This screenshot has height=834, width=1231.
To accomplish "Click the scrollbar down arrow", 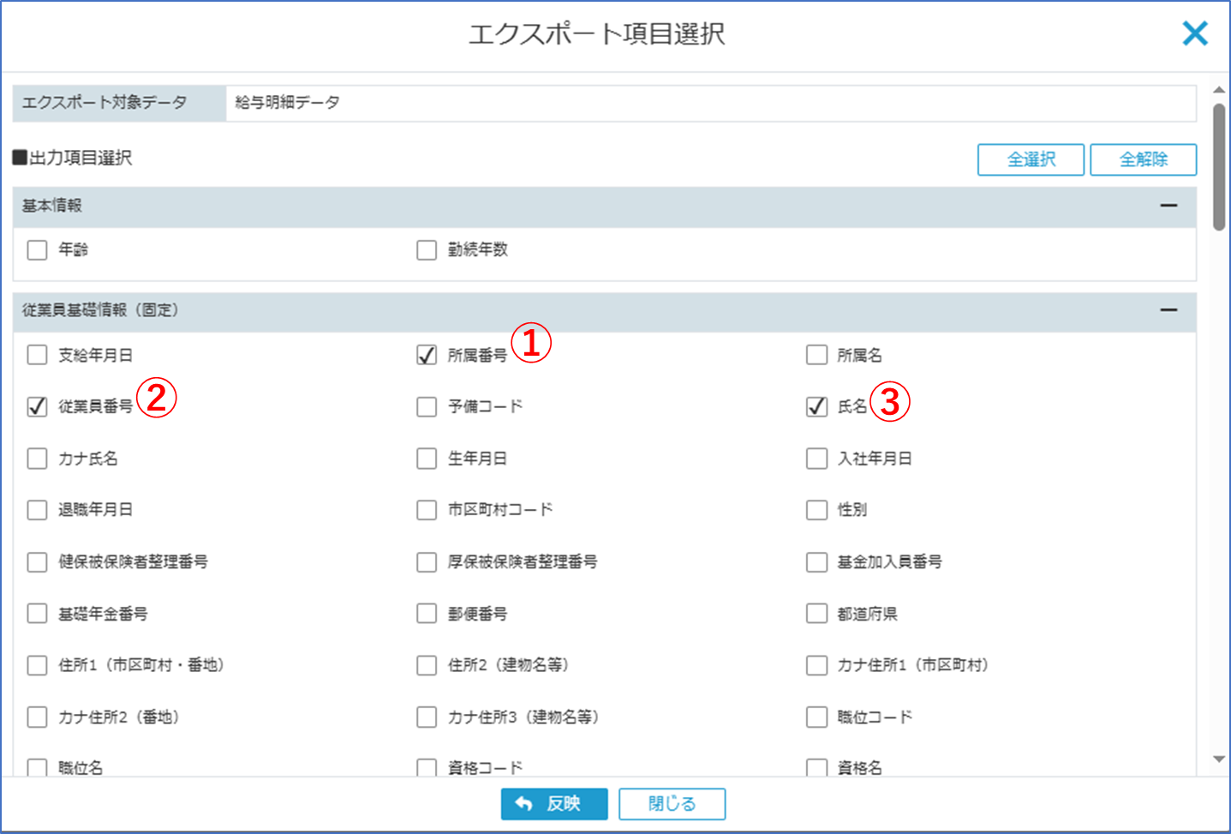I will pyautogui.click(x=1219, y=759).
